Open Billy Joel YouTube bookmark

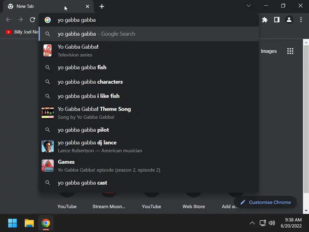(x=22, y=32)
